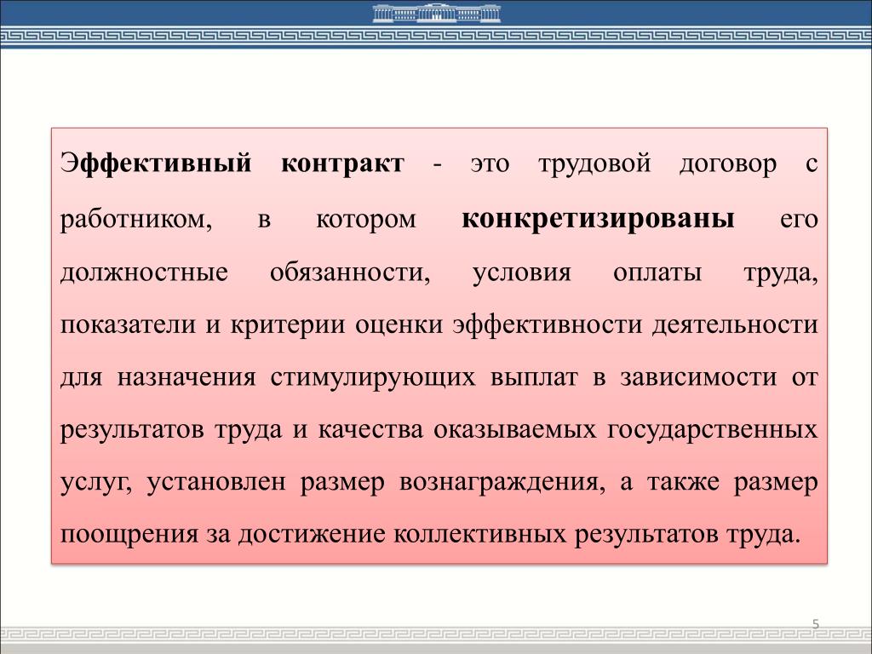The image size is (872, 654).
Task: Click the words 'условия оплаты труда,'
Action: pos(645,273)
